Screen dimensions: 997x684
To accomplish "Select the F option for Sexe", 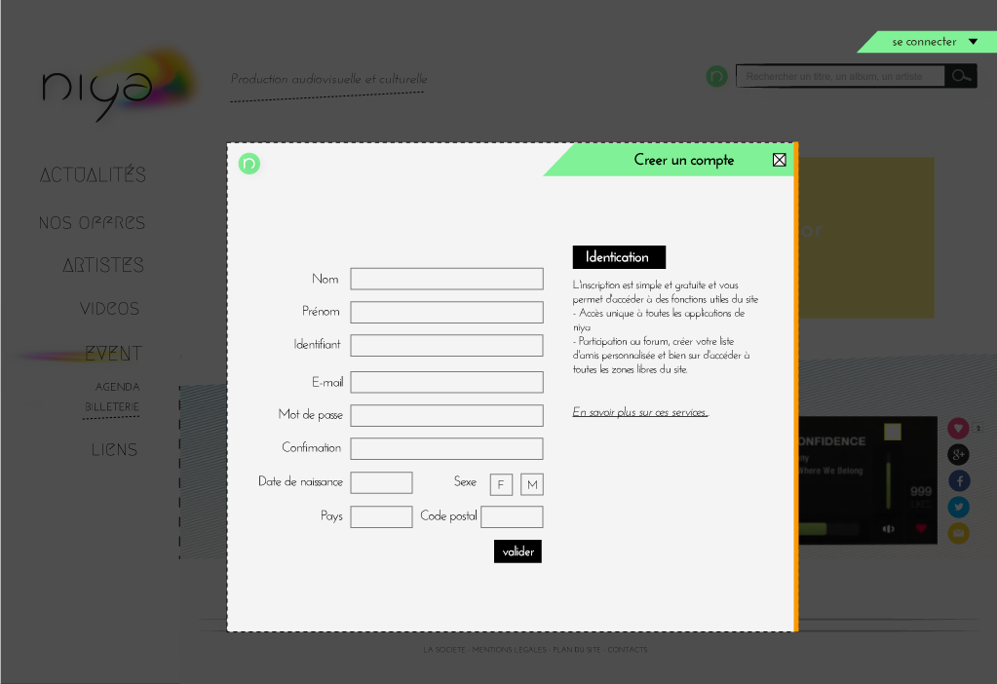I will [x=501, y=484].
